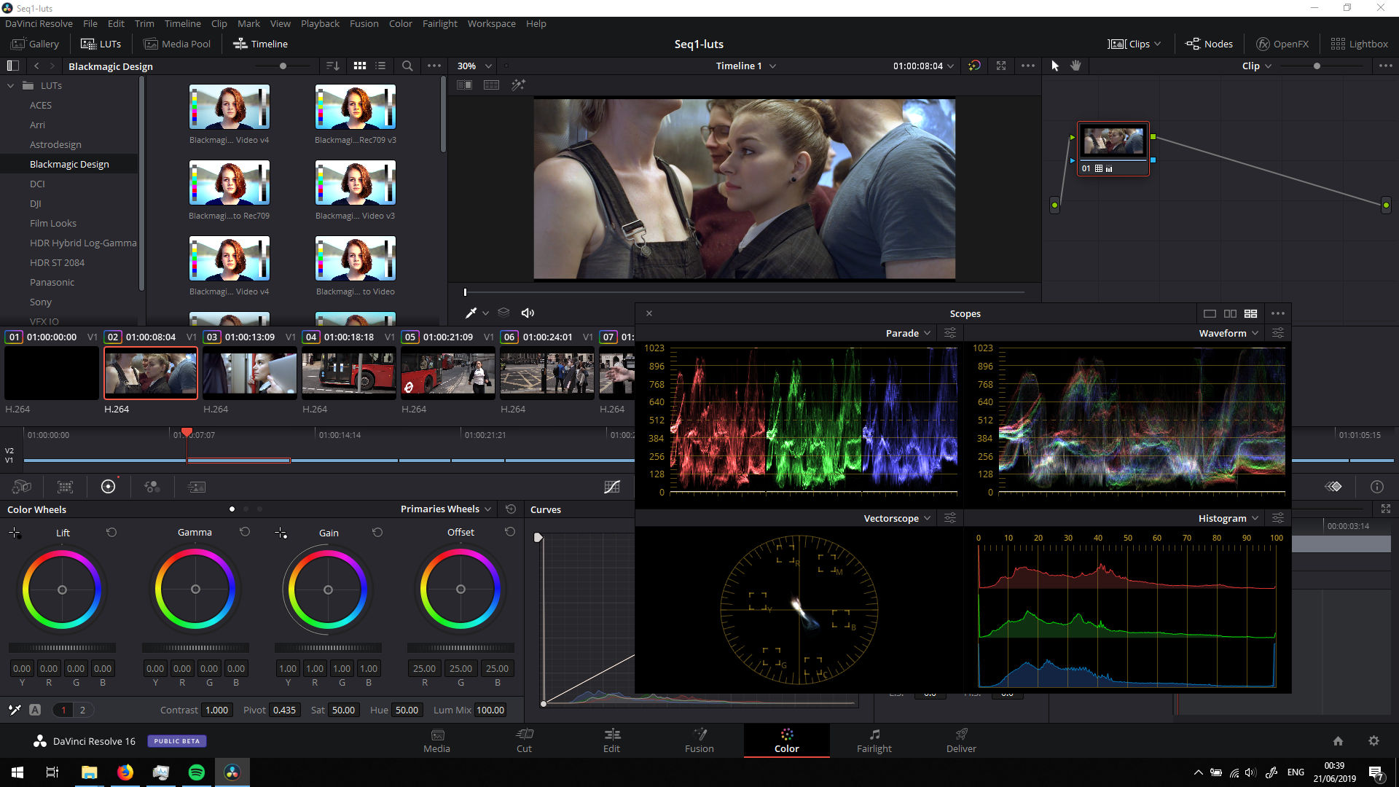
Task: Select the Color Wheels palette icon
Action: [x=108, y=487]
